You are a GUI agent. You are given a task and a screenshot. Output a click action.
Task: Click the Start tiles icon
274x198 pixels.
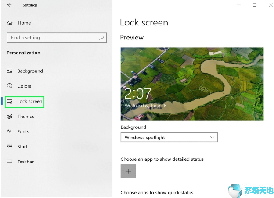(9, 146)
